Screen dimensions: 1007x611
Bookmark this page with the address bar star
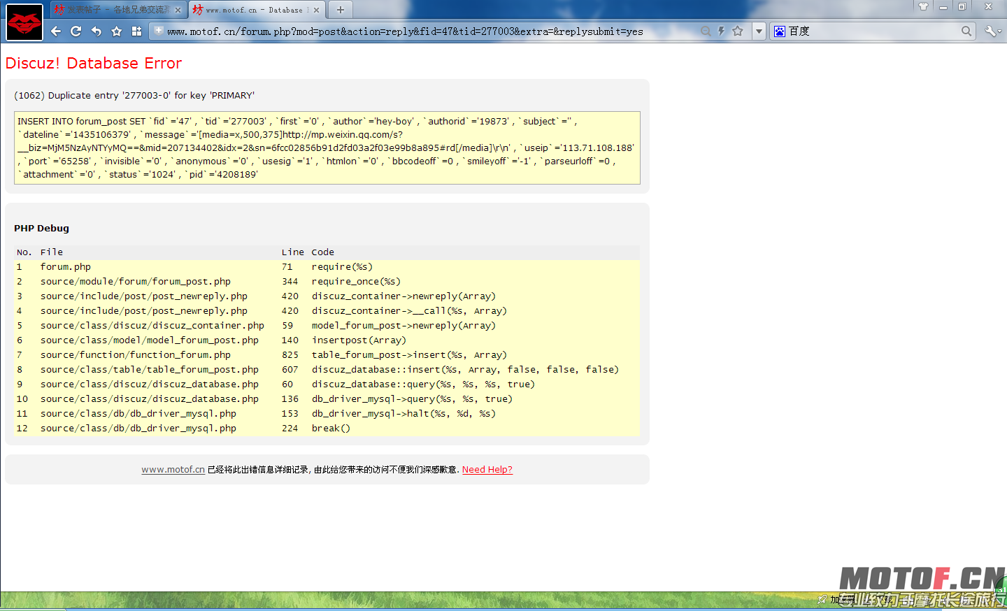pyautogui.click(x=737, y=31)
